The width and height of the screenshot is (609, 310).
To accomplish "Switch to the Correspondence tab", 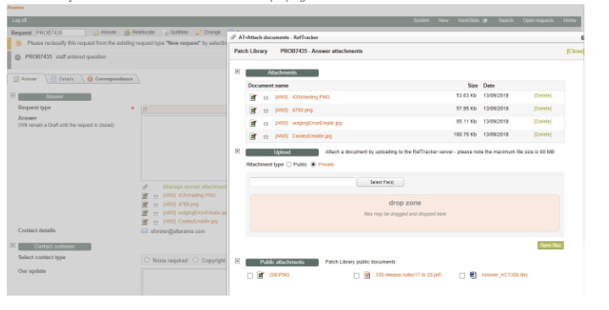I will click(x=110, y=79).
